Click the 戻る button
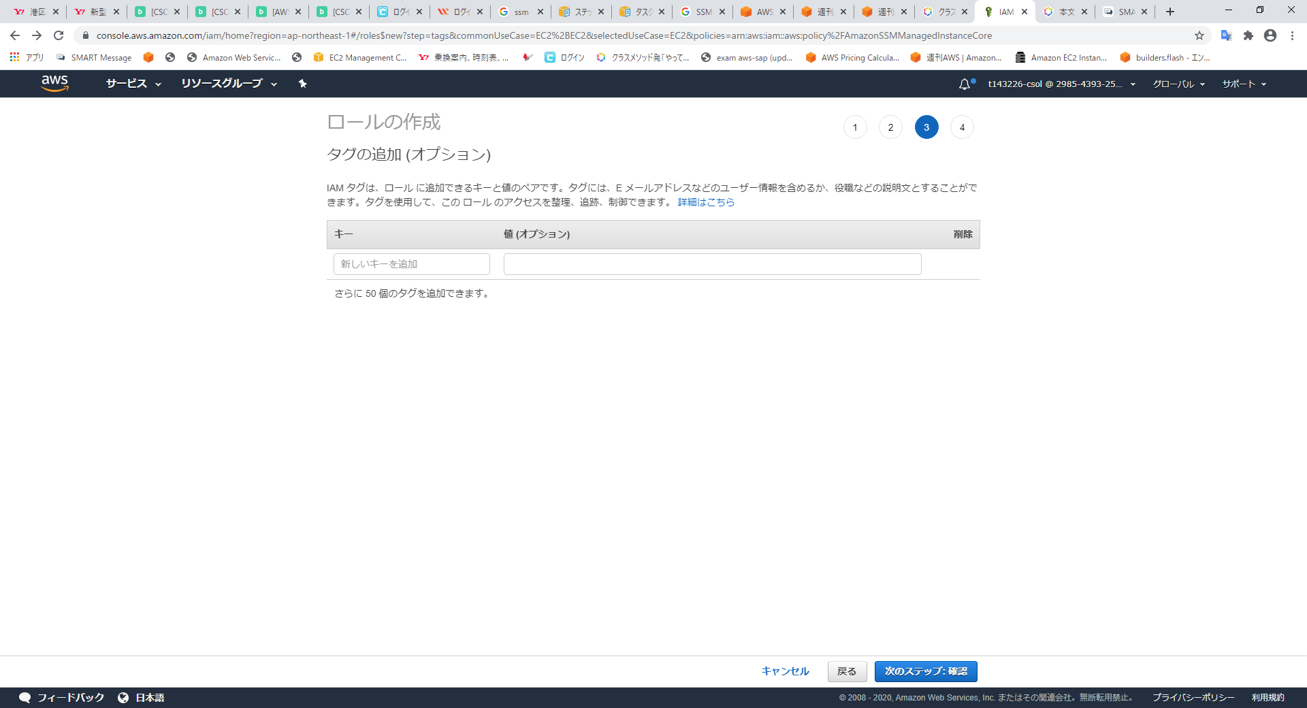The width and height of the screenshot is (1307, 708). (847, 671)
